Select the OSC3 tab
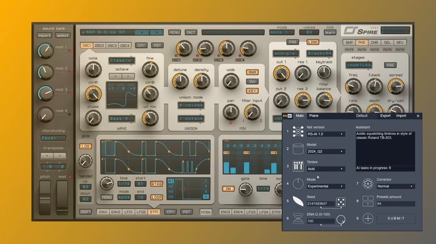Viewport: 436px width, 244px height. 112,45
